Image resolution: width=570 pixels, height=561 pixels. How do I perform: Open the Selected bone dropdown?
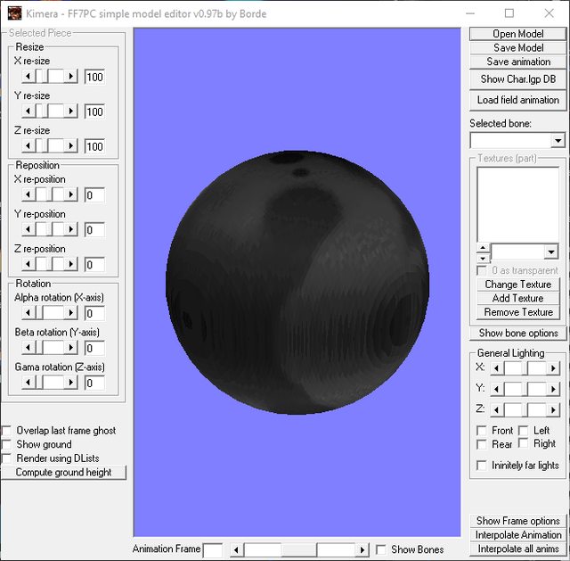tap(558, 141)
